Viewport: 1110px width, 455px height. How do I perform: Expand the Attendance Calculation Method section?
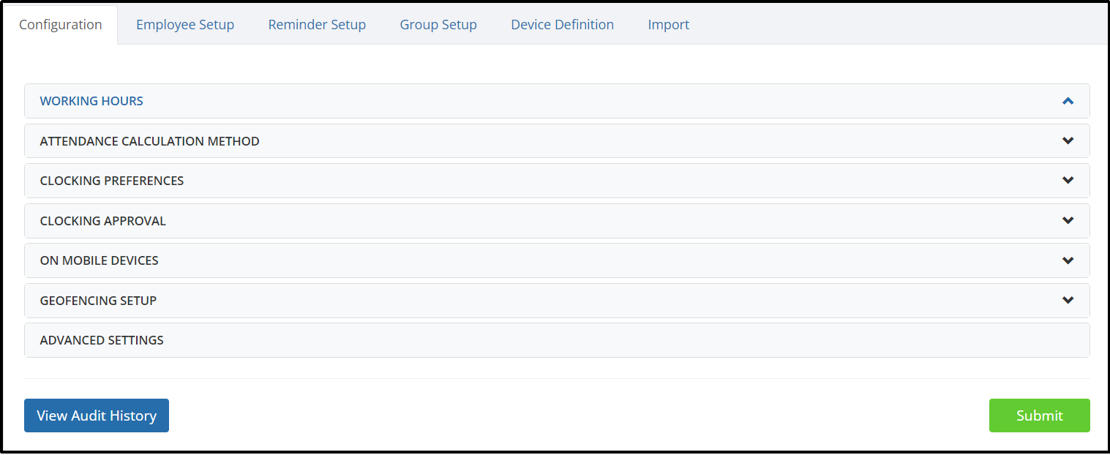pos(149,141)
